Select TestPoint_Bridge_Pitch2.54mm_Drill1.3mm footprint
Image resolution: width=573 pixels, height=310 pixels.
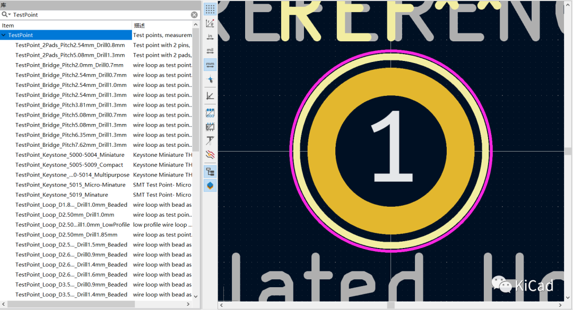71,95
